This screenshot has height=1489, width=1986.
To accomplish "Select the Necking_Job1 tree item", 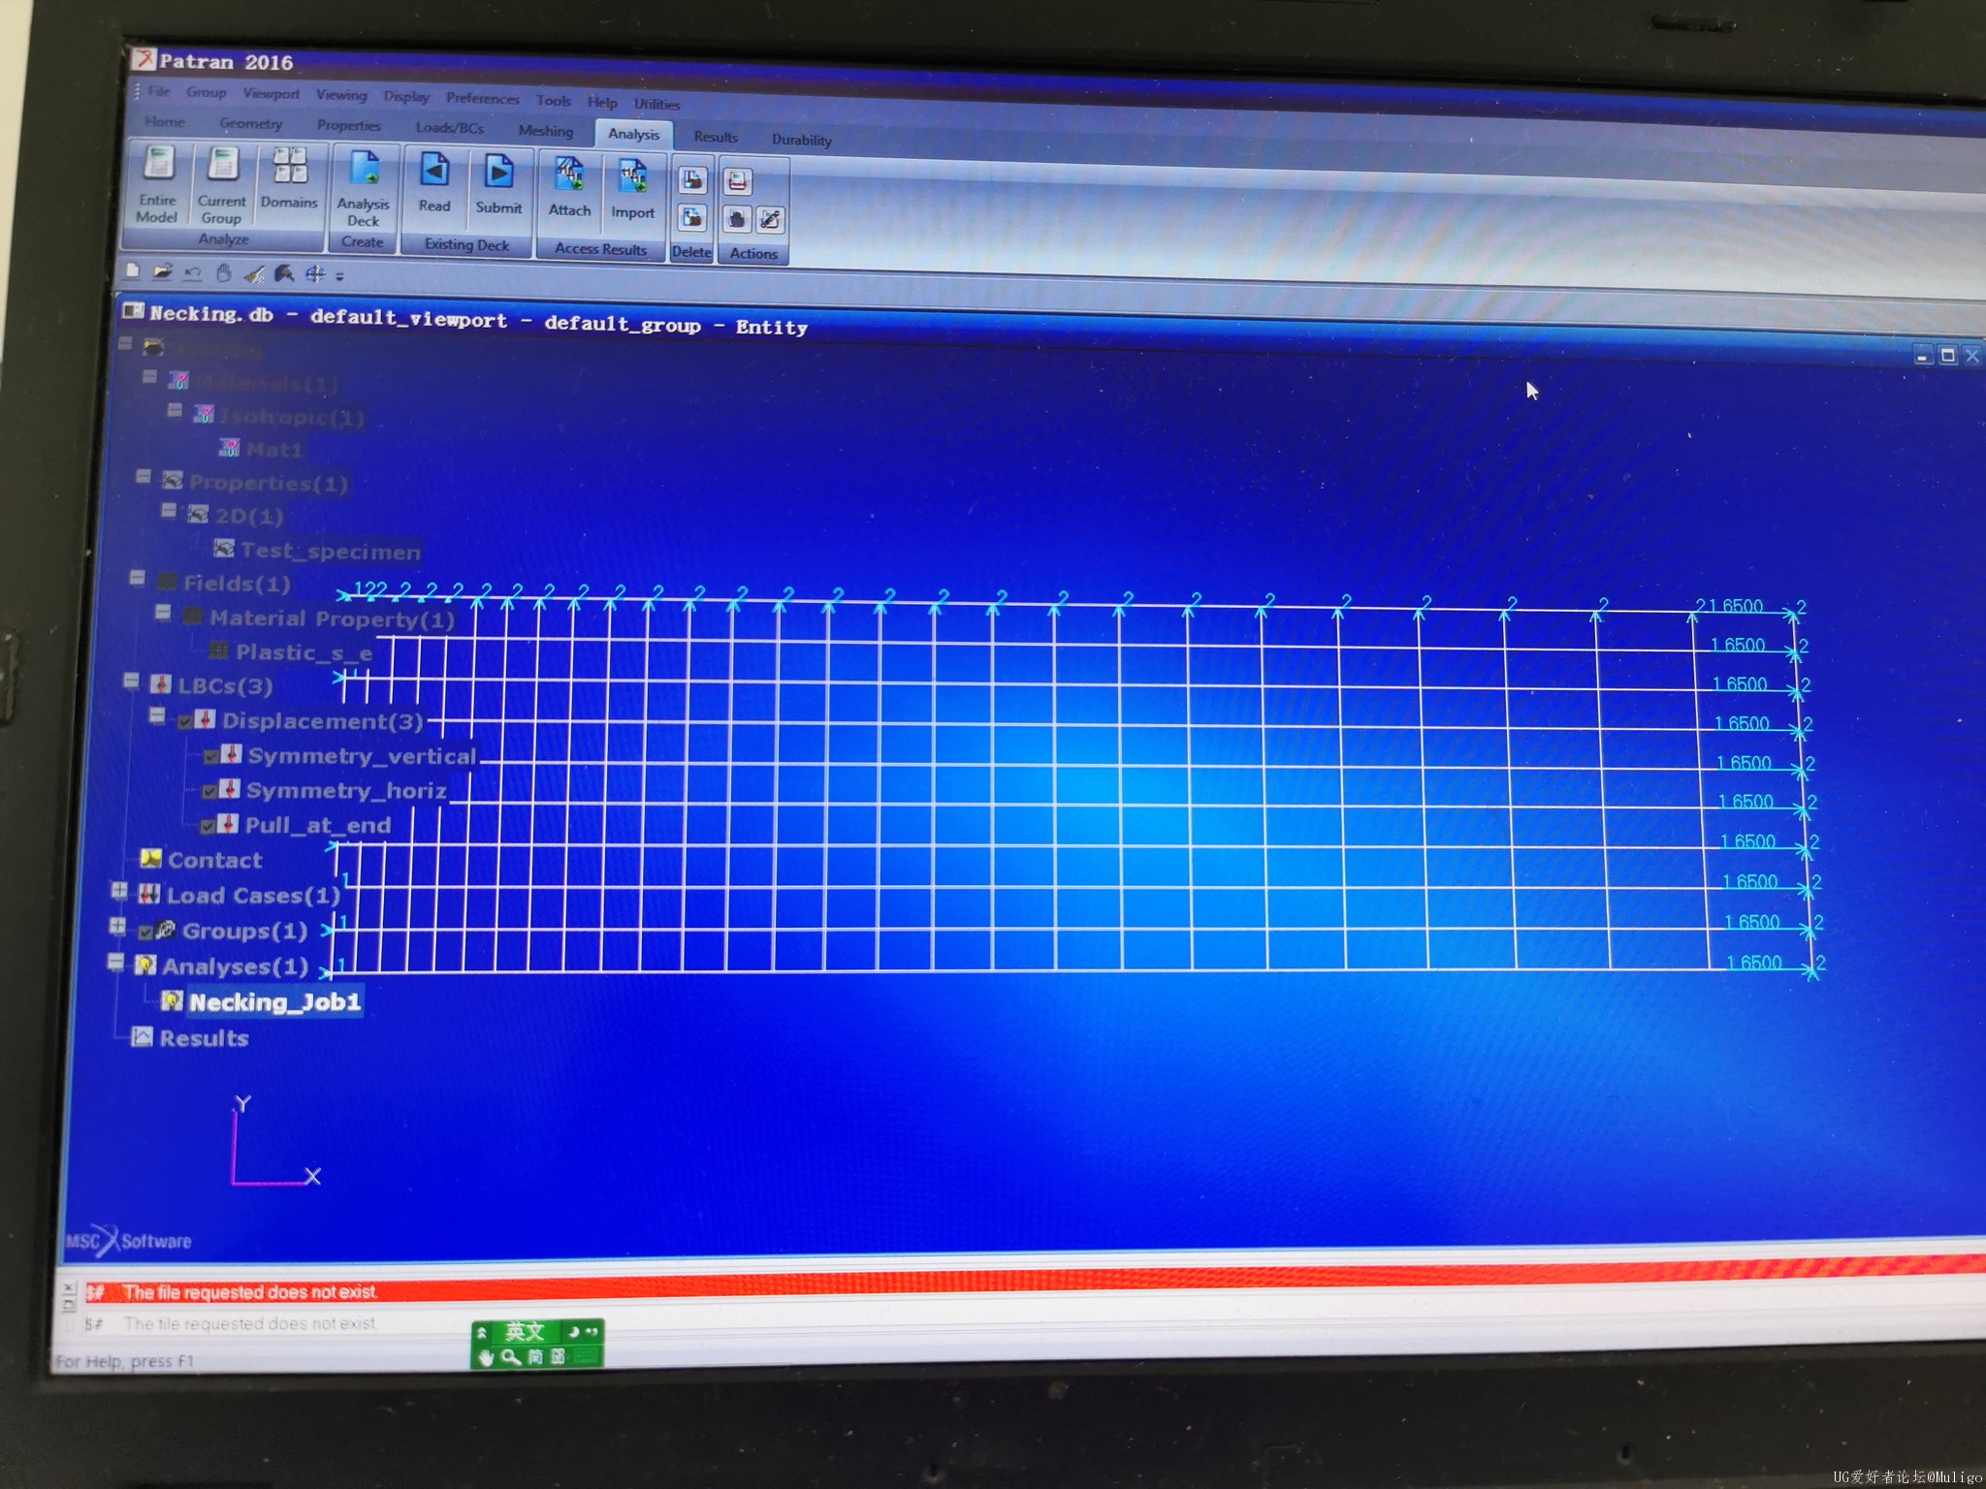I will (x=274, y=1001).
